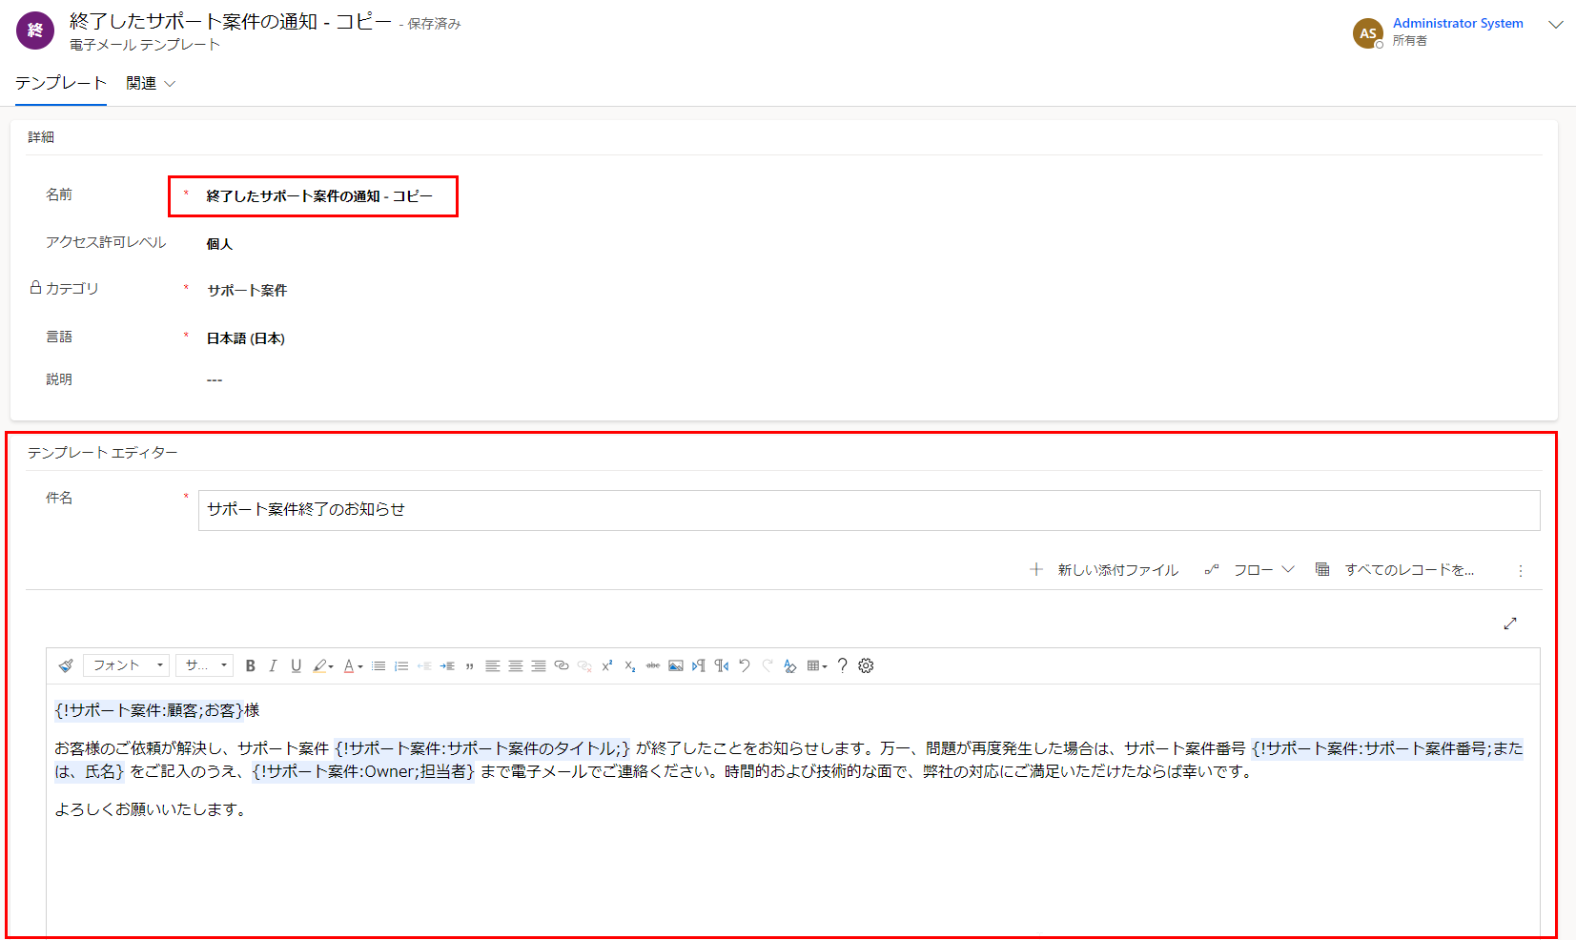
Task: Click the よろしくお願いいたします。 line
Action: pyautogui.click(x=153, y=809)
